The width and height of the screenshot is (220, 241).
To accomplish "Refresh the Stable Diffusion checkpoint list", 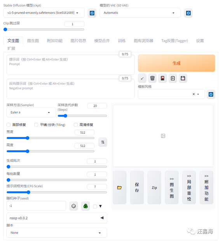I will (x=92, y=13).
